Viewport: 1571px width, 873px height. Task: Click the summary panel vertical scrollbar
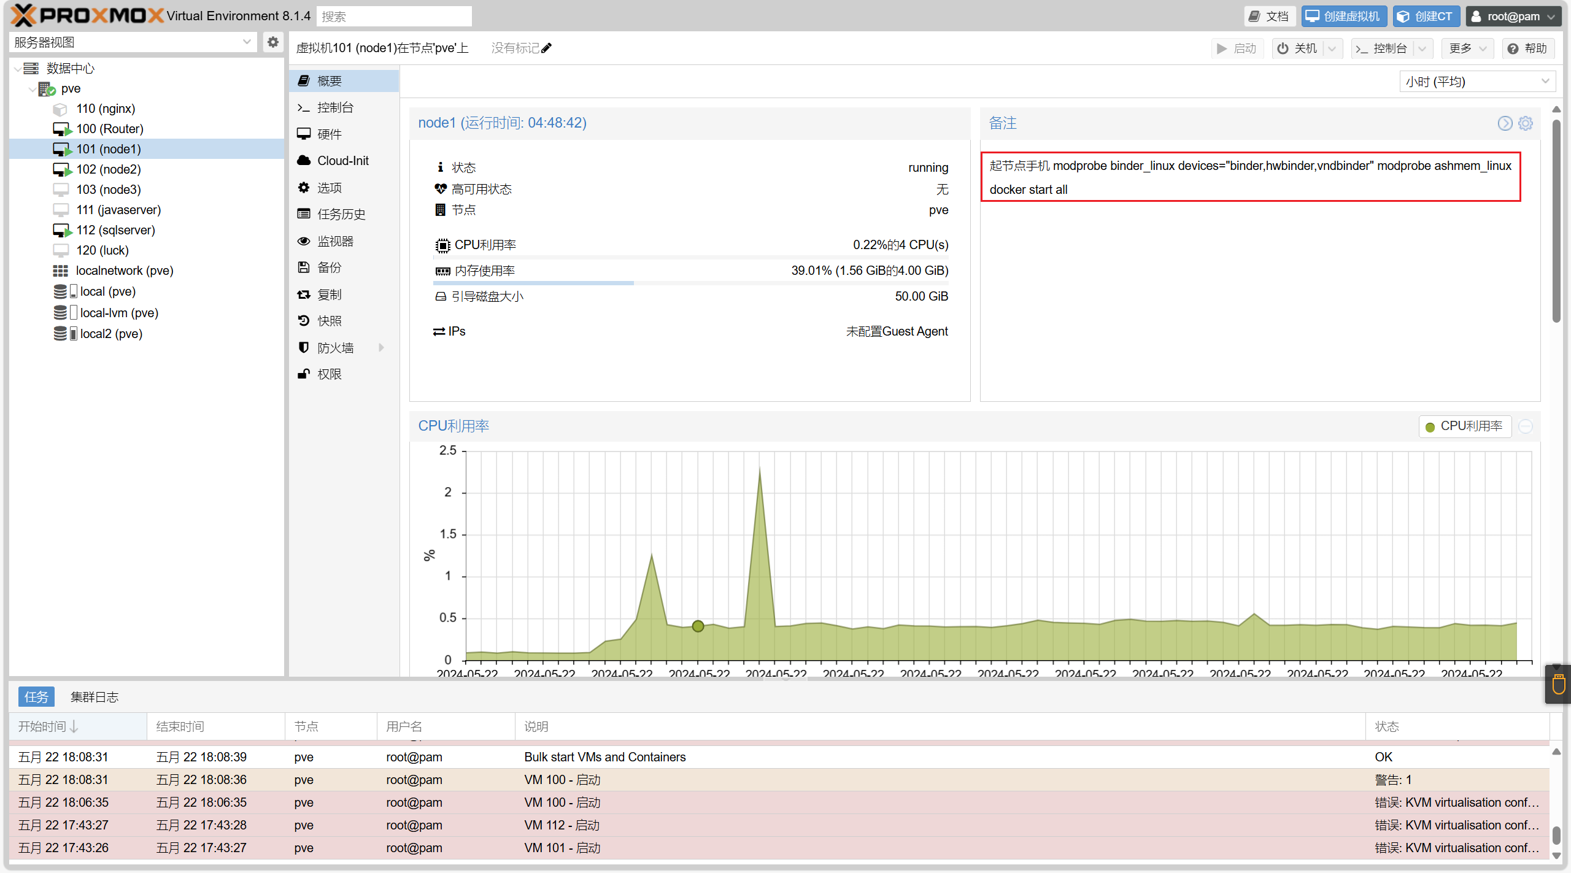tap(1556, 221)
